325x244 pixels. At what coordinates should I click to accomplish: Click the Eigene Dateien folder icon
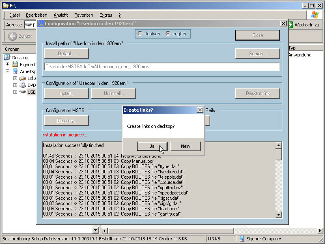(x=15, y=65)
